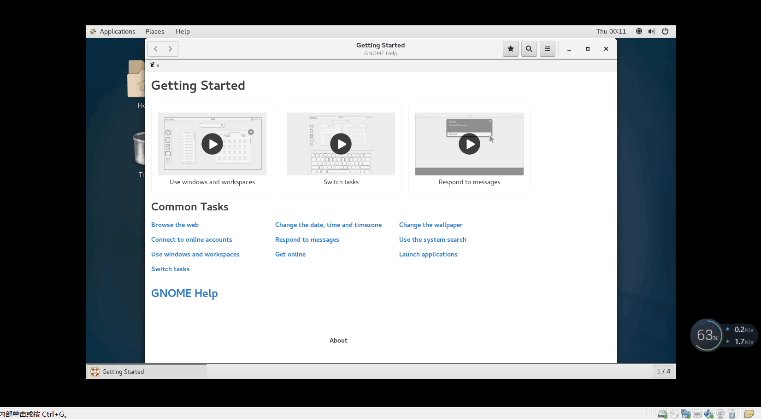Open Browse the web link
This screenshot has height=419, width=761.
[175, 225]
